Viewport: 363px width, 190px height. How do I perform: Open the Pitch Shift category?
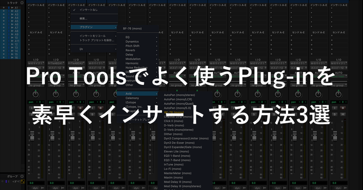pos(137,46)
